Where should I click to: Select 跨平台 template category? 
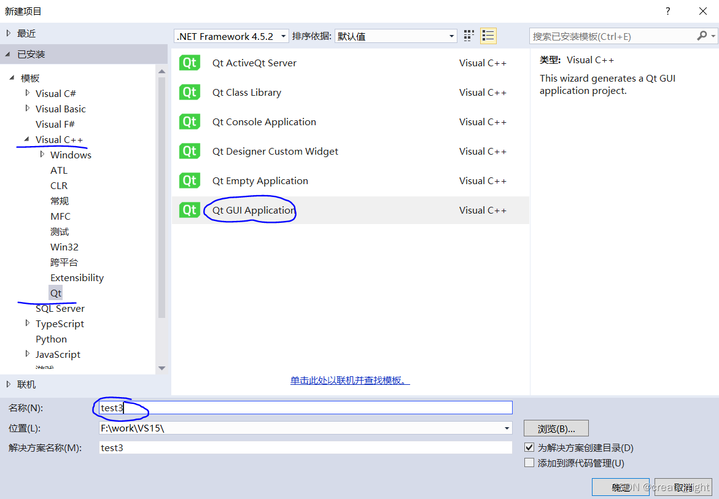click(x=64, y=262)
